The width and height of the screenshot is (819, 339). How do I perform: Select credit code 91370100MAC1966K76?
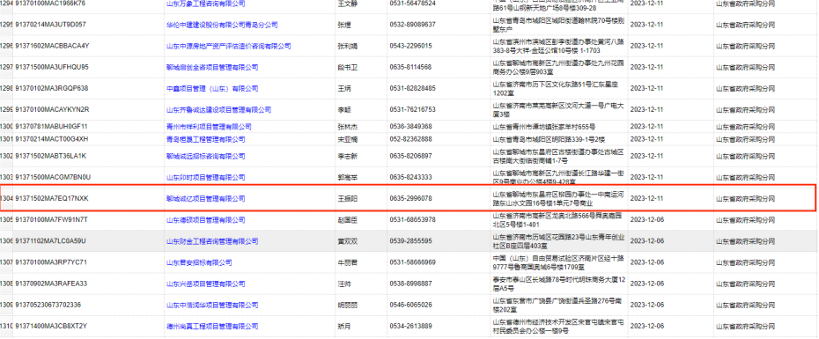pyautogui.click(x=50, y=4)
